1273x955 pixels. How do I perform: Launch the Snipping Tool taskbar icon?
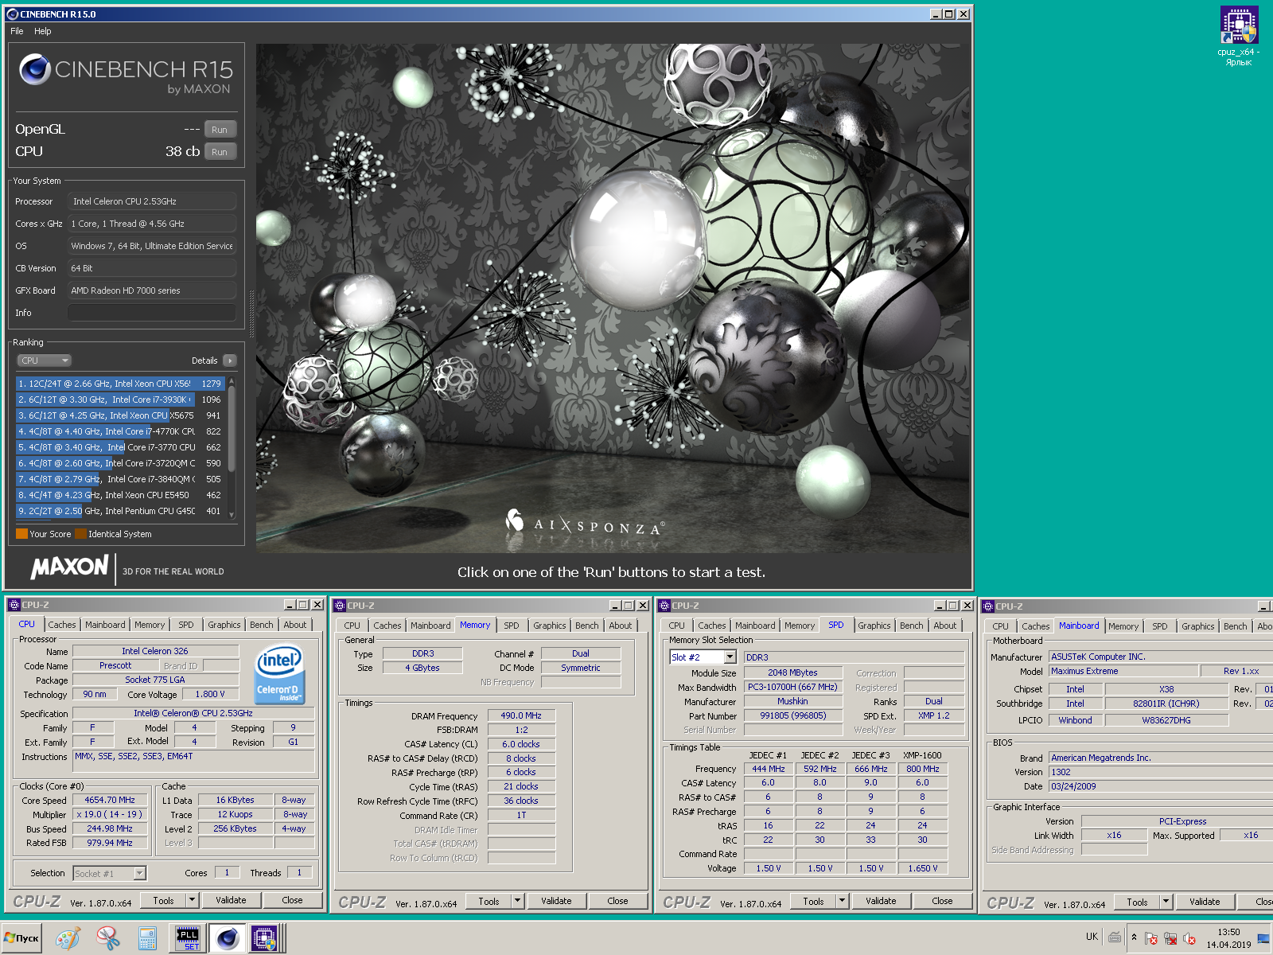click(x=107, y=938)
